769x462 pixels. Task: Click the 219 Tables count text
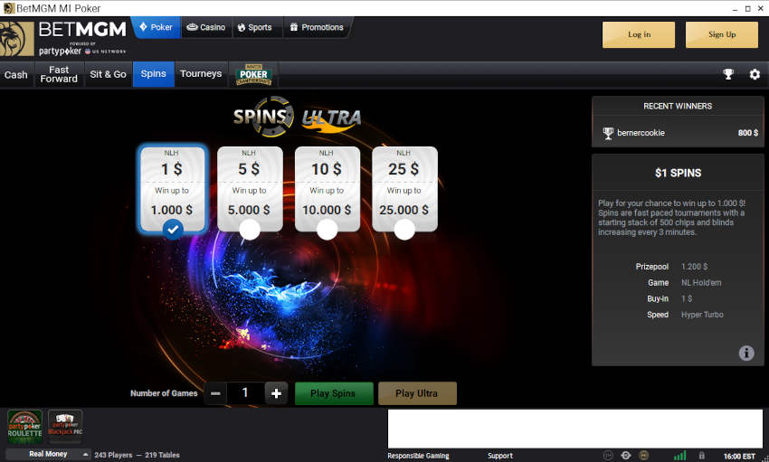click(x=162, y=455)
